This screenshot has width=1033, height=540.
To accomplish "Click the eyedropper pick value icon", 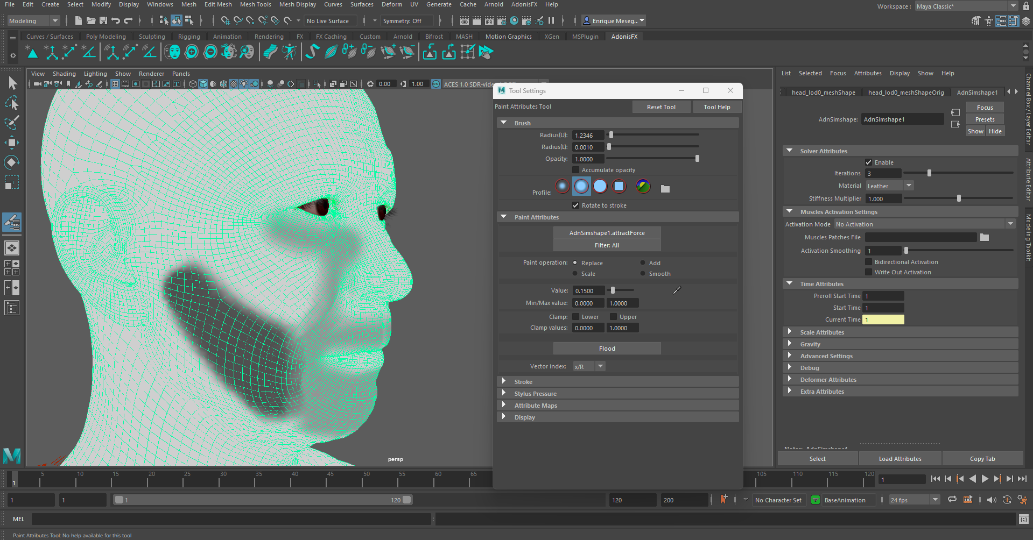I will pyautogui.click(x=677, y=290).
